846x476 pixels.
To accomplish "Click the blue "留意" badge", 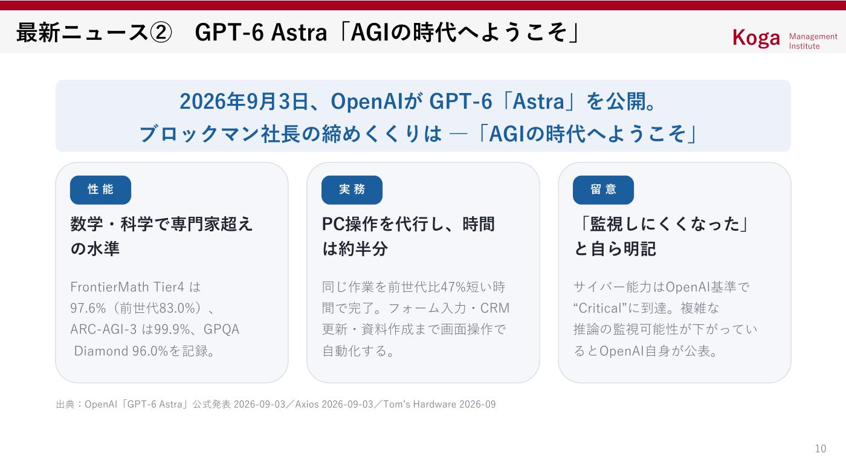I will [x=603, y=190].
